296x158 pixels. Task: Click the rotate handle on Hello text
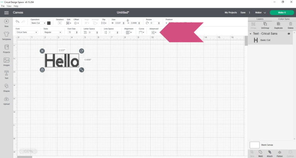82,51
